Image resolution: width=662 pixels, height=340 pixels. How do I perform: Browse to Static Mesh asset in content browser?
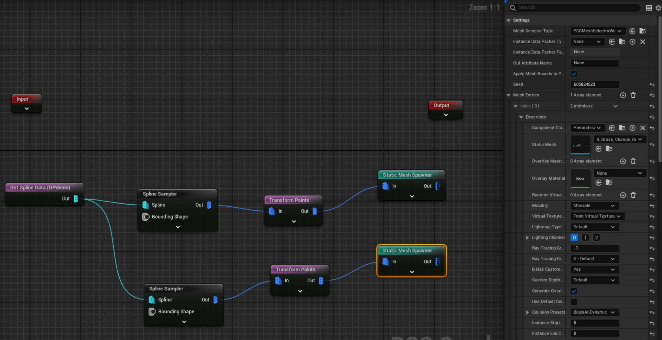pos(609,149)
